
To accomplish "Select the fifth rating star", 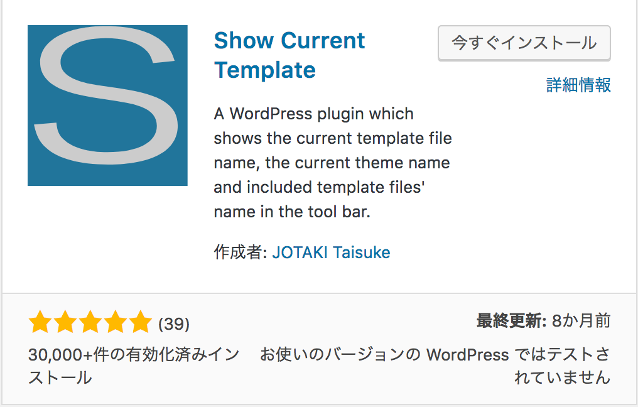I will click(141, 322).
